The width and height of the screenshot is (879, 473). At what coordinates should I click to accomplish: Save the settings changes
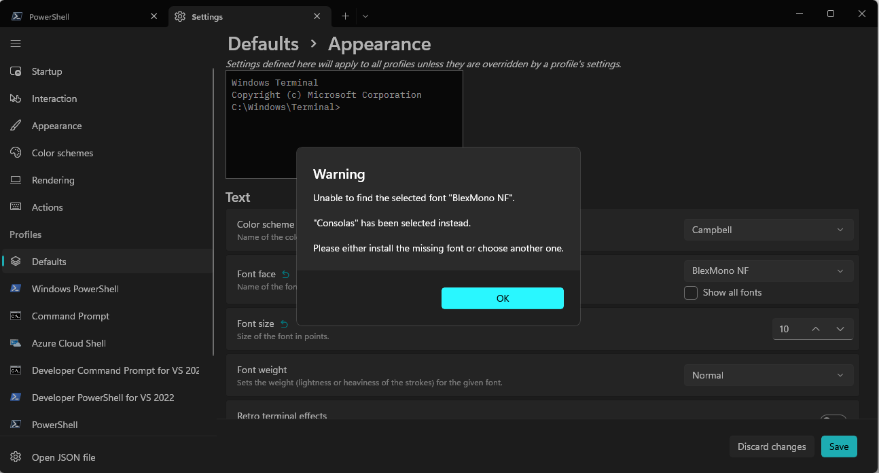tap(839, 446)
